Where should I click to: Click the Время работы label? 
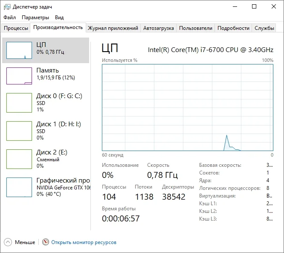tap(119, 209)
